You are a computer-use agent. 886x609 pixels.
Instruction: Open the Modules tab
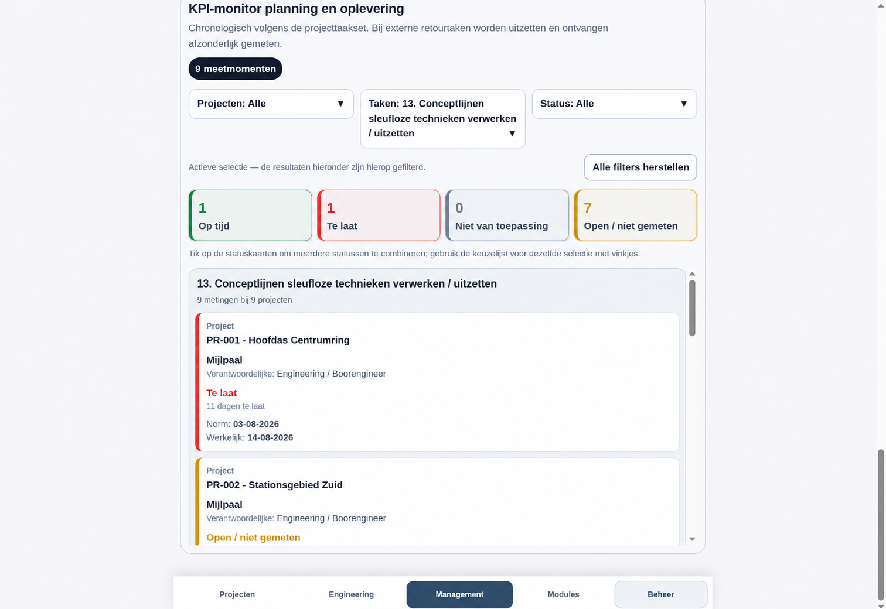pos(563,594)
